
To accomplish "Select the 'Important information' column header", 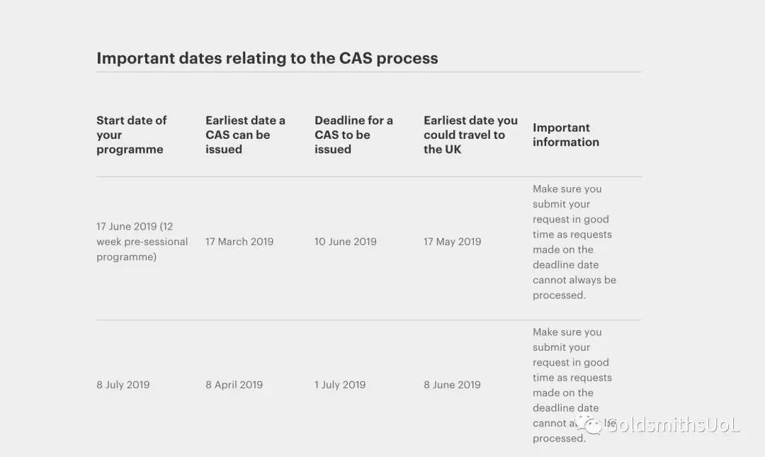I will 566,135.
